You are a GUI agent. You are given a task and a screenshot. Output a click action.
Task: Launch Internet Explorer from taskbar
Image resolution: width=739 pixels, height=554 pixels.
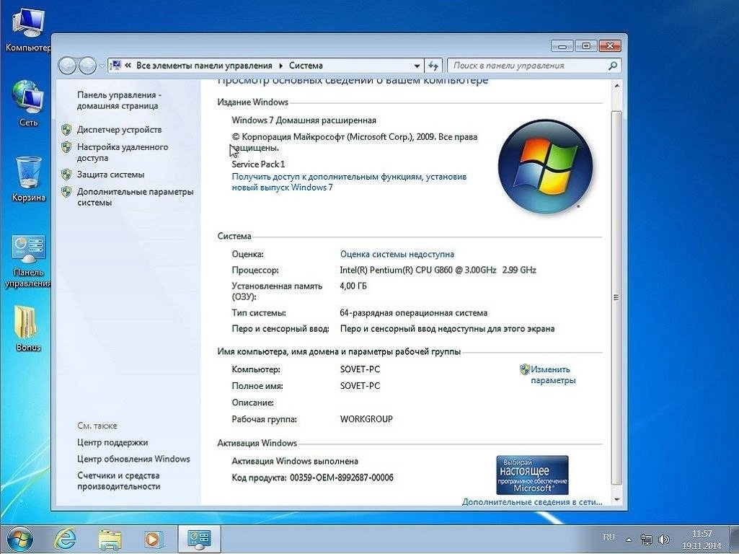(x=65, y=539)
